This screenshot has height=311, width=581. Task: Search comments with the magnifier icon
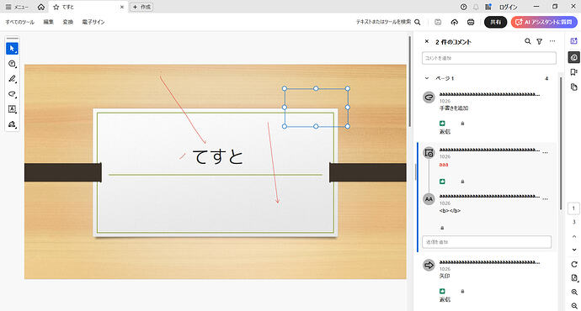point(528,41)
